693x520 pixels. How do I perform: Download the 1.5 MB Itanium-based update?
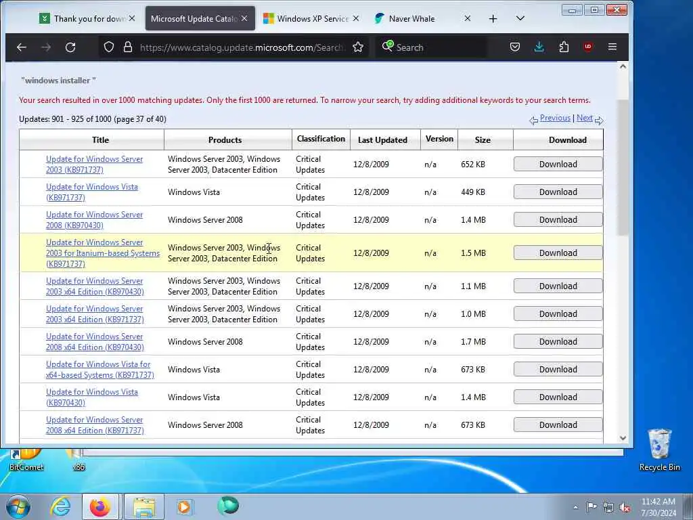pyautogui.click(x=558, y=253)
